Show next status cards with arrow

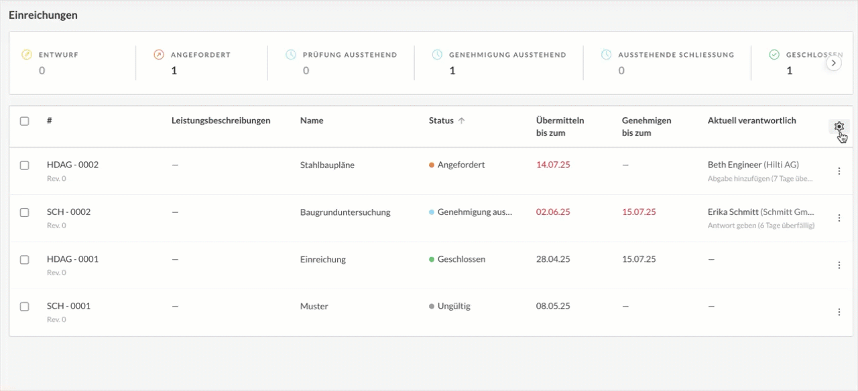click(x=833, y=63)
